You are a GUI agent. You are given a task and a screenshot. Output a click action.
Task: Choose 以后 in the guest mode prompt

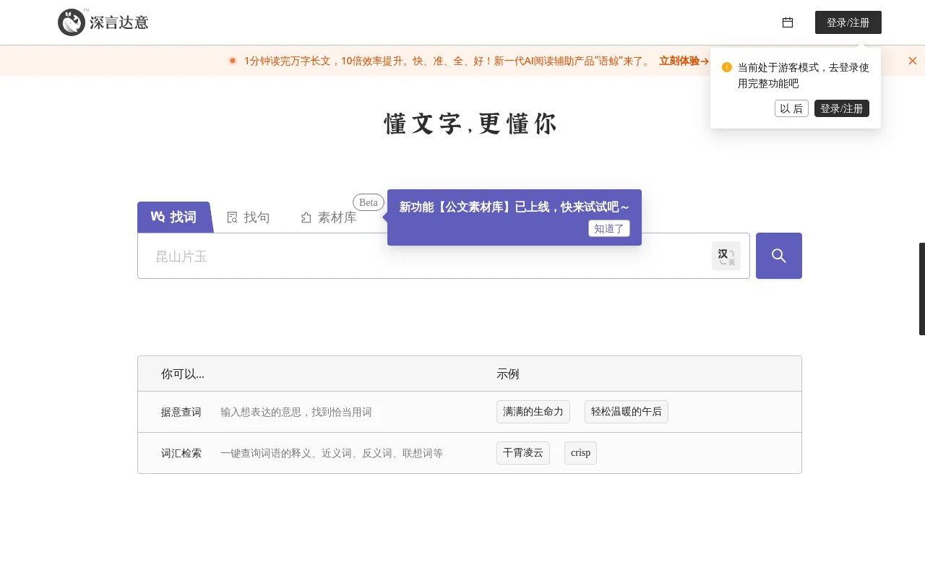(791, 108)
